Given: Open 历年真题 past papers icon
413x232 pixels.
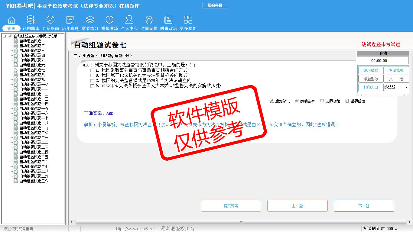Looking at the screenshot, I should tap(70, 20).
